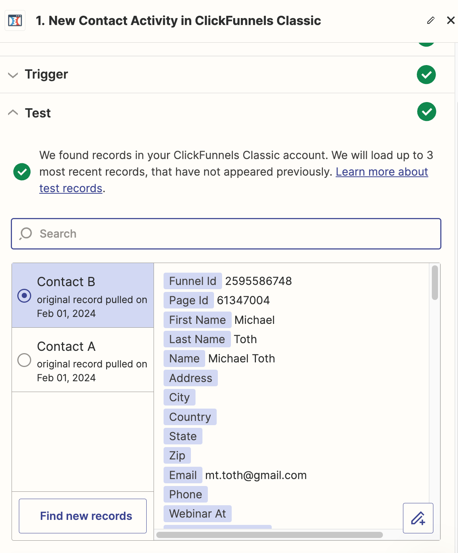Click the ClickFunnels Classic app icon
The image size is (458, 553).
(15, 20)
